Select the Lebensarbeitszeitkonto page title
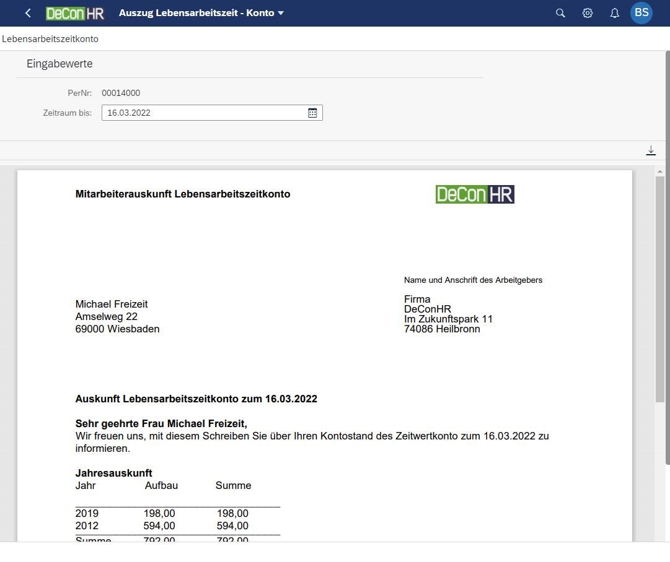Image resolution: width=670 pixels, height=562 pixels. pos(50,39)
